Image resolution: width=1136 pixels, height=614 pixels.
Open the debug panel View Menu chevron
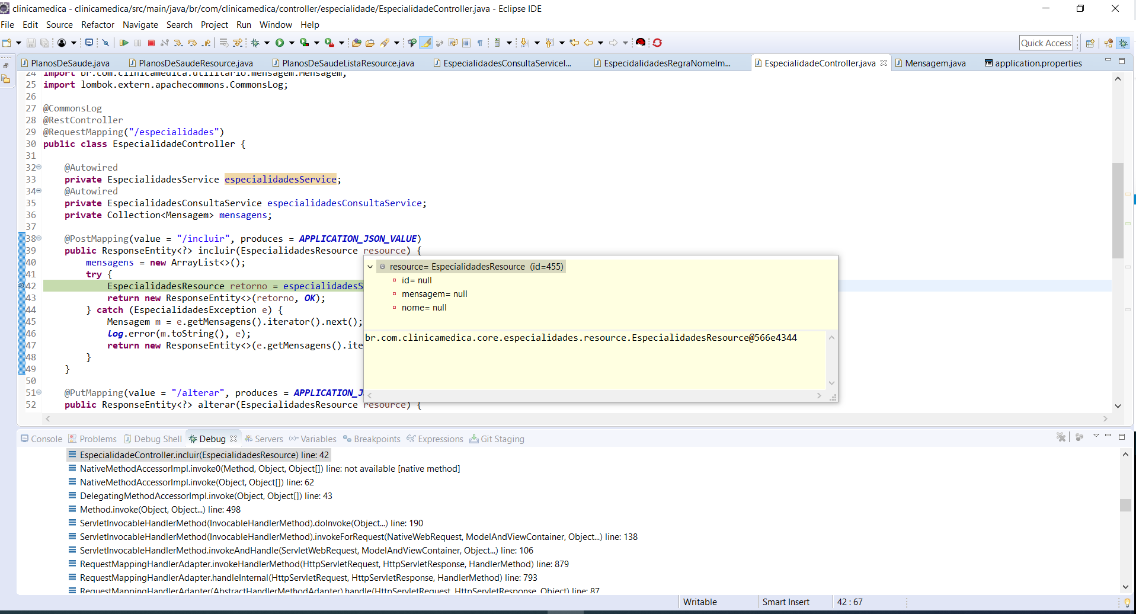point(1096,436)
